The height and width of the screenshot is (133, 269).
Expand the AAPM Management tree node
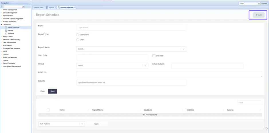tap(1, 10)
